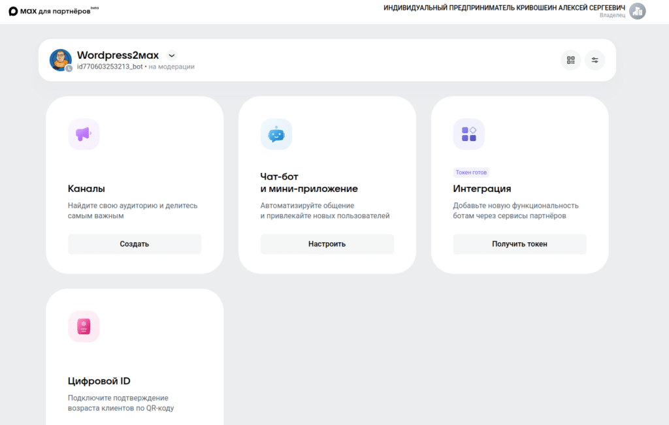The width and height of the screenshot is (669, 425).
Task: Click the organization building avatar
Action: tap(637, 10)
